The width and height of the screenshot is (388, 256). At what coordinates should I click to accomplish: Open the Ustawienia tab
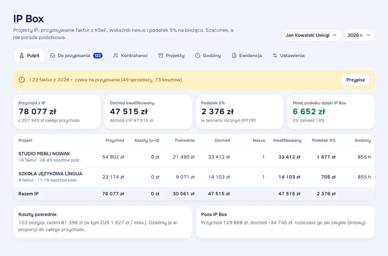pyautogui.click(x=288, y=55)
